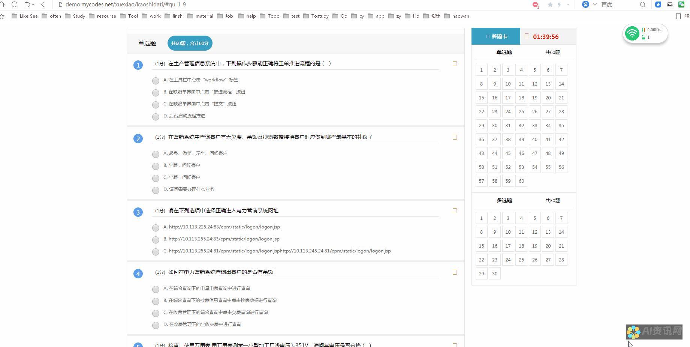This screenshot has width=690, height=347.
Task: Click the blue note-tag extension icon
Action: pos(658,5)
